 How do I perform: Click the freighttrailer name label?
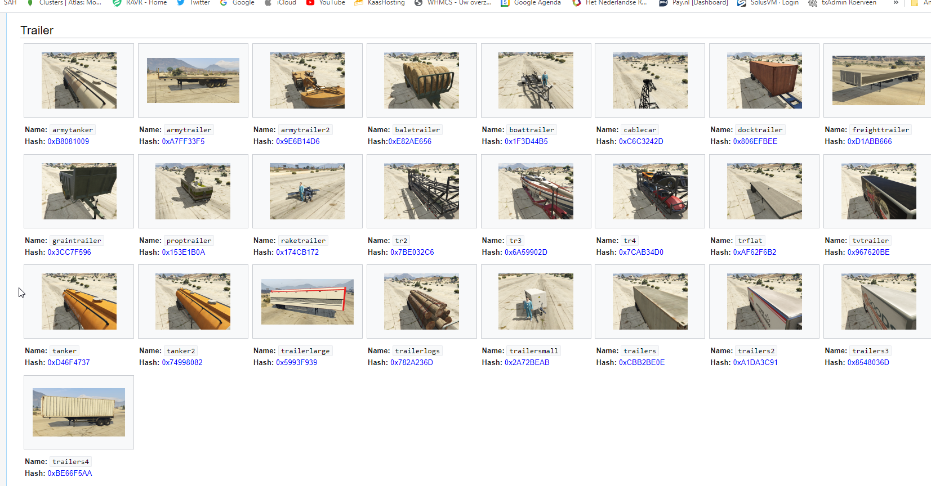880,130
